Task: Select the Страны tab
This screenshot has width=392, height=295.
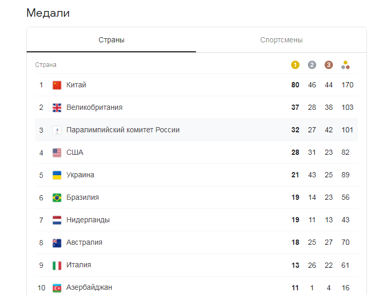Action: 111,40
